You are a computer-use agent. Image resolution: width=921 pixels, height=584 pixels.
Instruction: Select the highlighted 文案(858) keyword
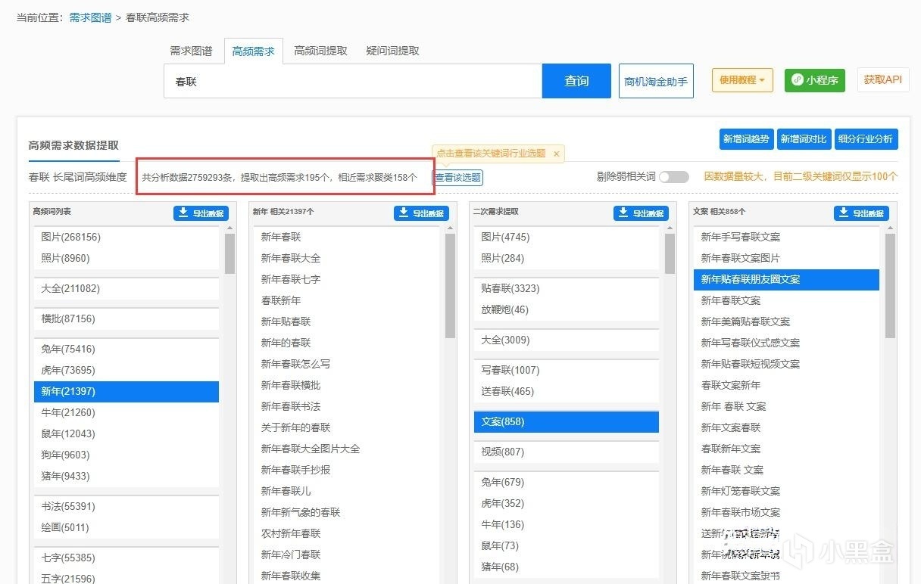(567, 421)
